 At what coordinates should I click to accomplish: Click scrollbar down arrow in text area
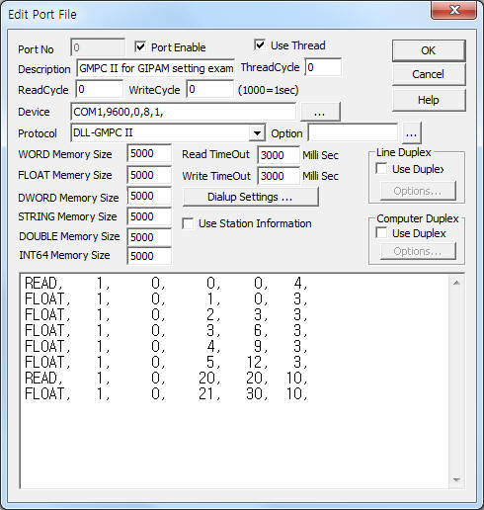(x=456, y=479)
